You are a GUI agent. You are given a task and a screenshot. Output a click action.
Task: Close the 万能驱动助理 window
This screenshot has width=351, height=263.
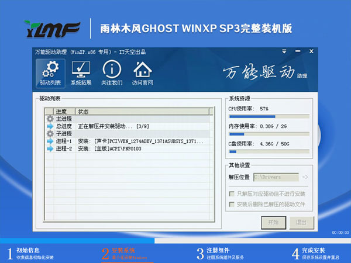(311, 51)
